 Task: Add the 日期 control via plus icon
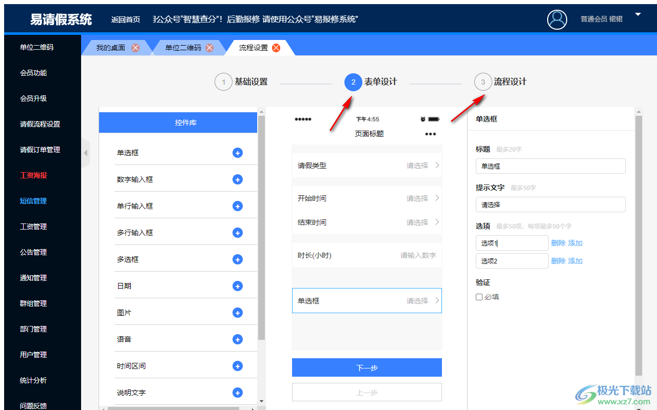tap(238, 286)
